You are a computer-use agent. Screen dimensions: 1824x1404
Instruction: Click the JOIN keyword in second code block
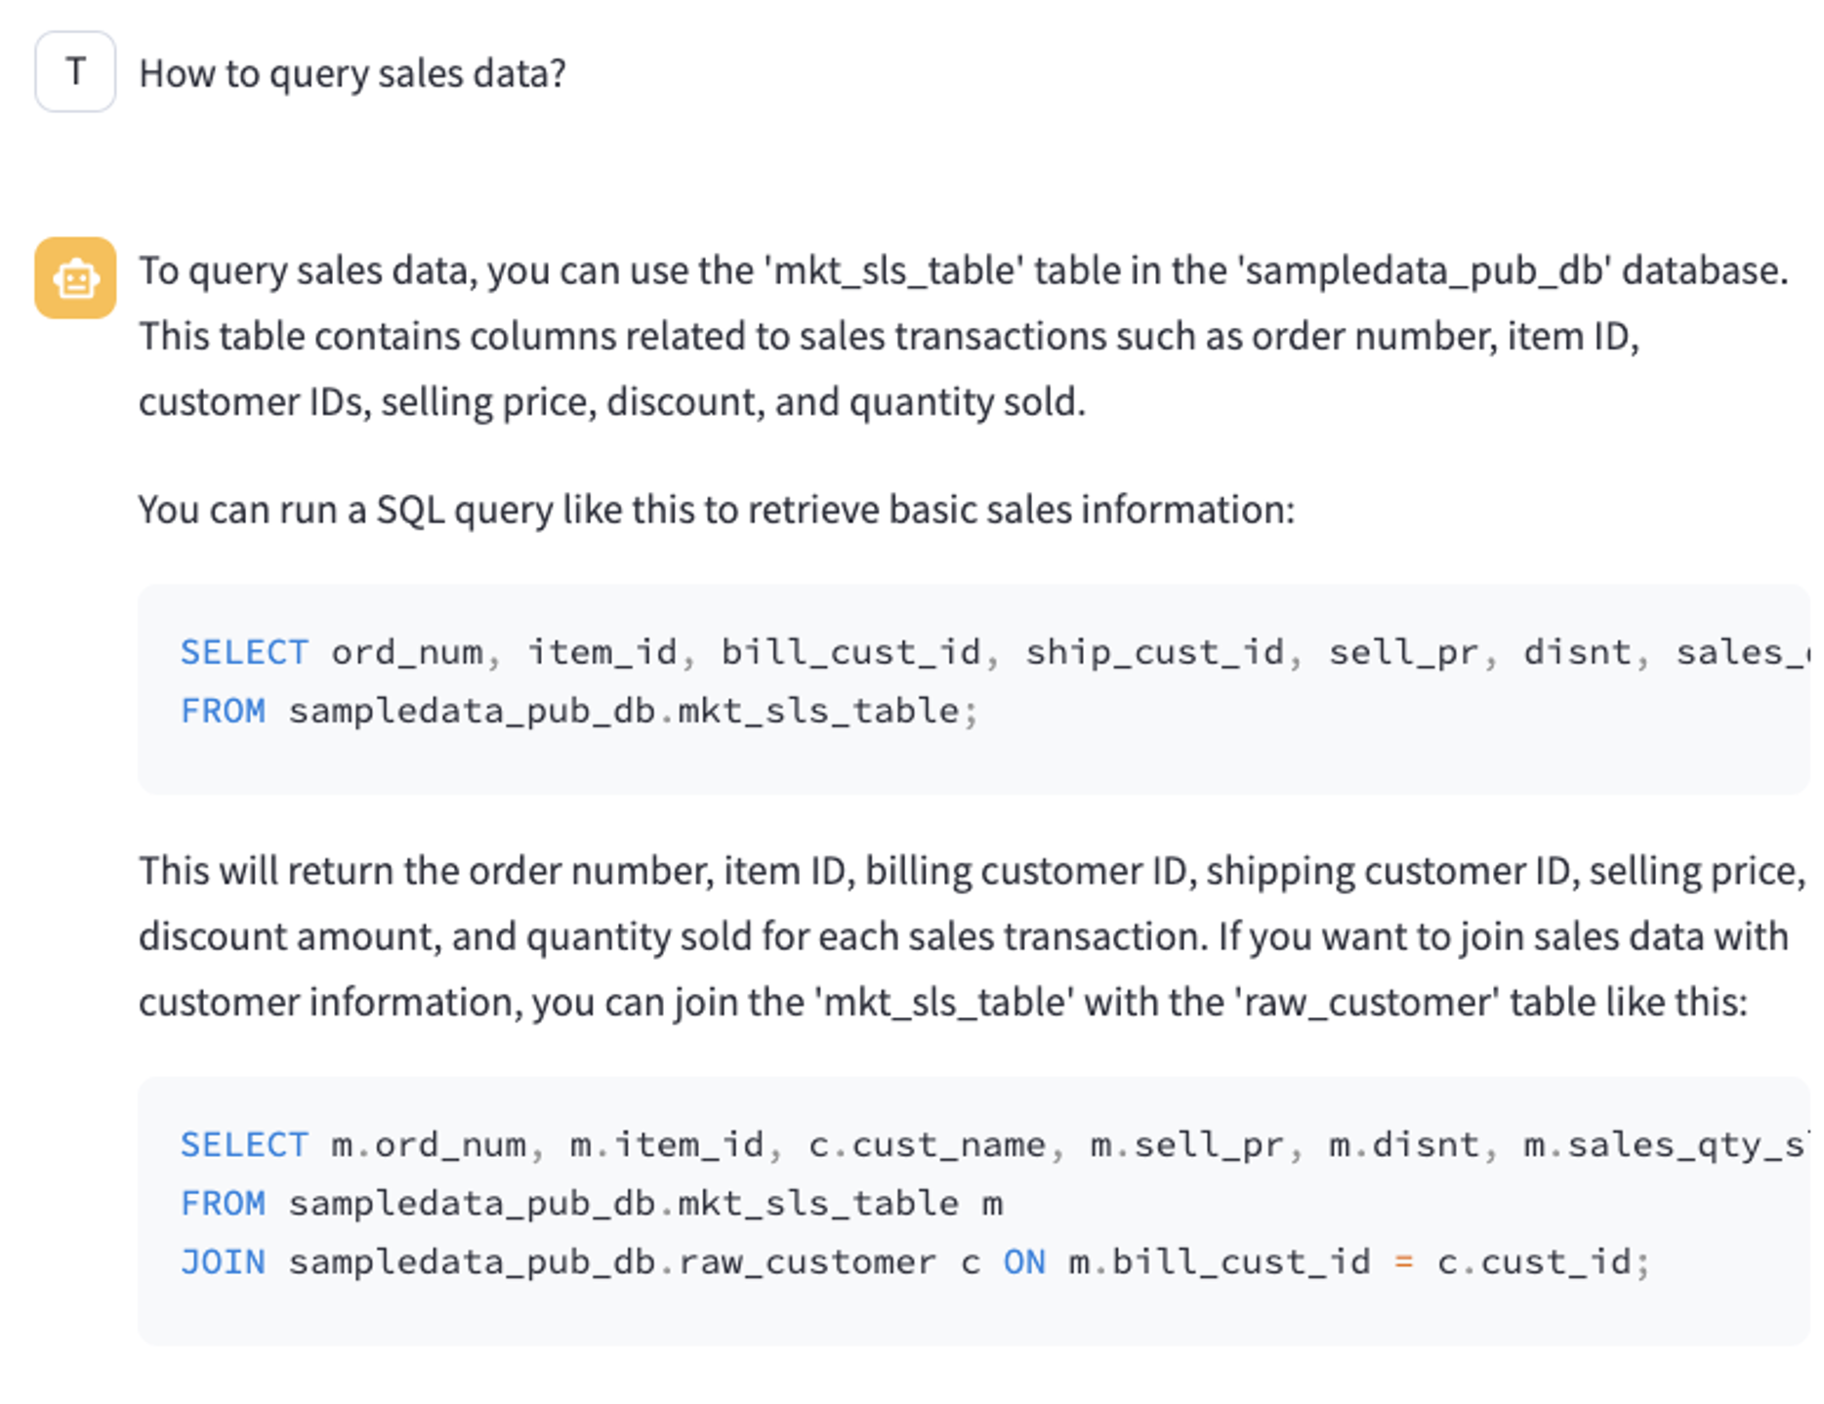[223, 1261]
